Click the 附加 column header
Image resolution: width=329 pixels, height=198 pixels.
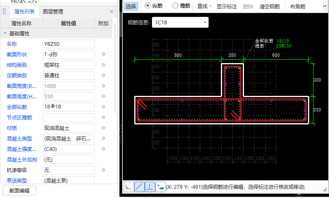(103, 23)
